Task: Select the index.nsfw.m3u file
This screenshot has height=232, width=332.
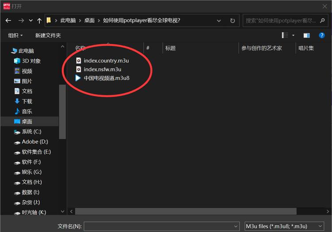Action: click(99, 69)
